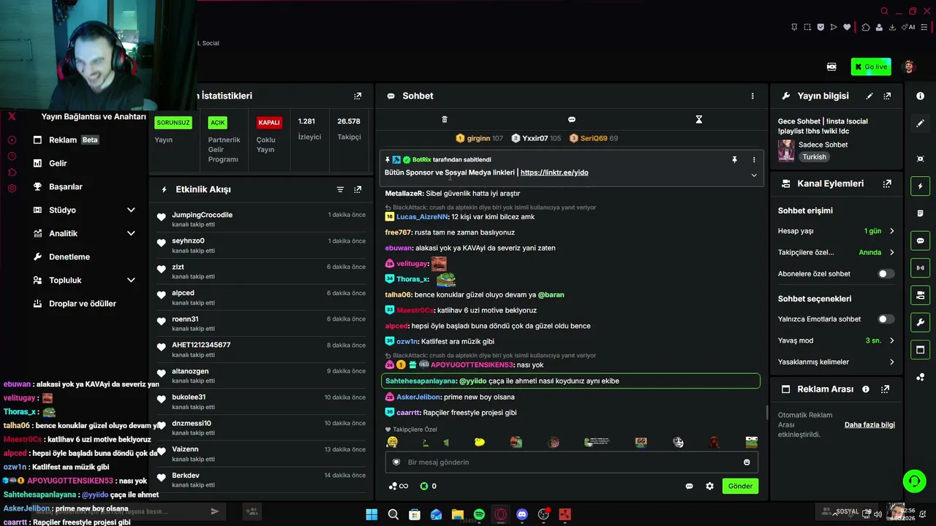Open chat settings gear next to Gönder
This screenshot has height=526, width=936.
click(x=709, y=486)
